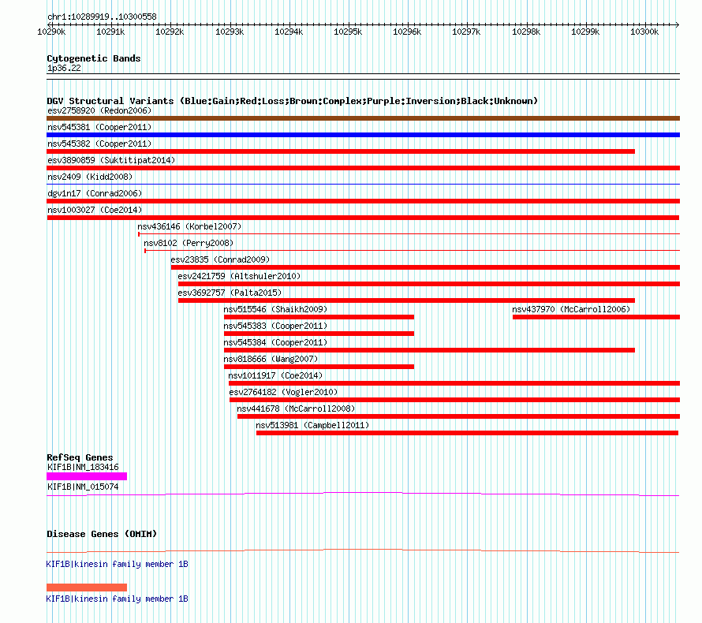
Task: Select the KIF1B|NM_015074 gene label
Action: 83,487
